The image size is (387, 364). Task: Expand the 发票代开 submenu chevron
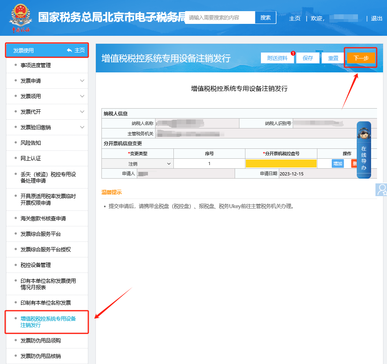[x=82, y=112]
